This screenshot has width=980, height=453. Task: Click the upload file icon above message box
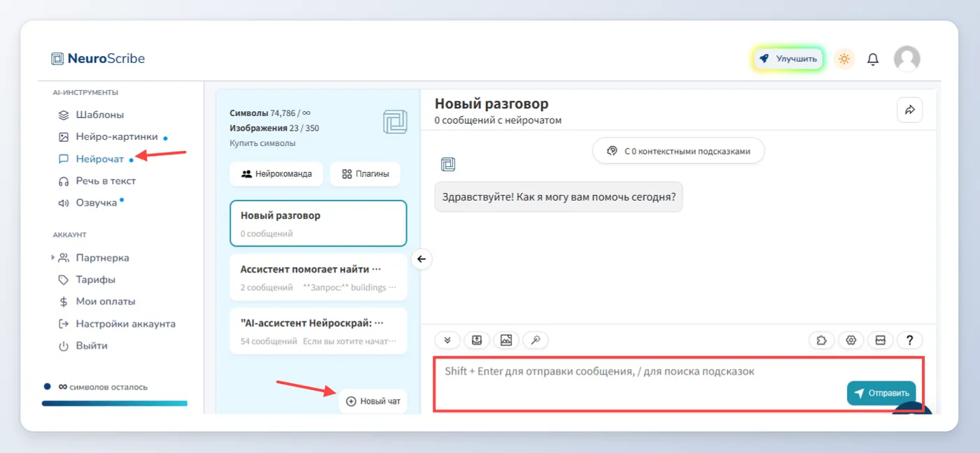477,340
